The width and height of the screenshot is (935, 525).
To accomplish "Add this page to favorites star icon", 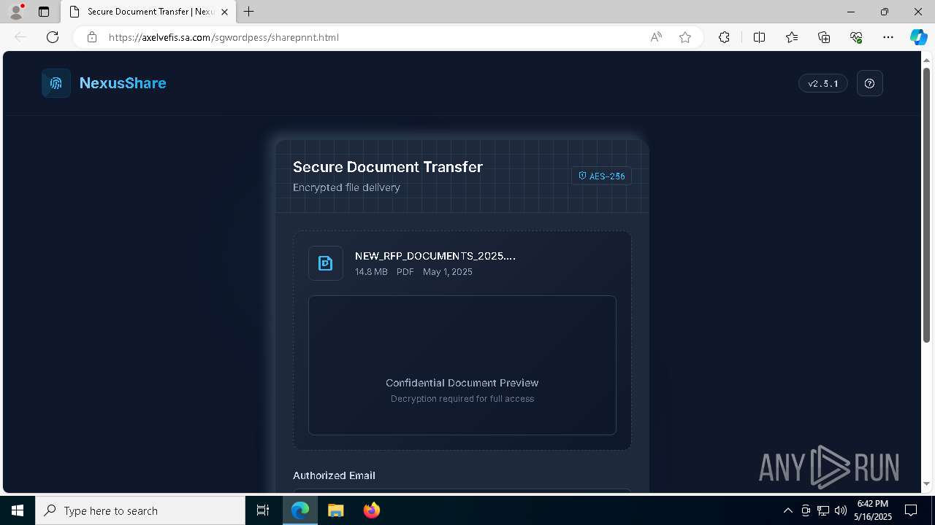I will pyautogui.click(x=685, y=37).
